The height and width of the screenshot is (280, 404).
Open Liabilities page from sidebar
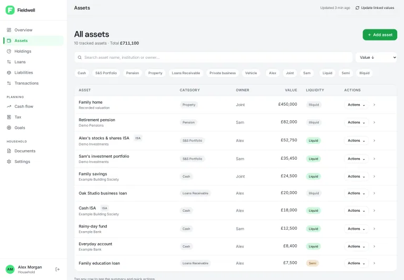click(34, 72)
